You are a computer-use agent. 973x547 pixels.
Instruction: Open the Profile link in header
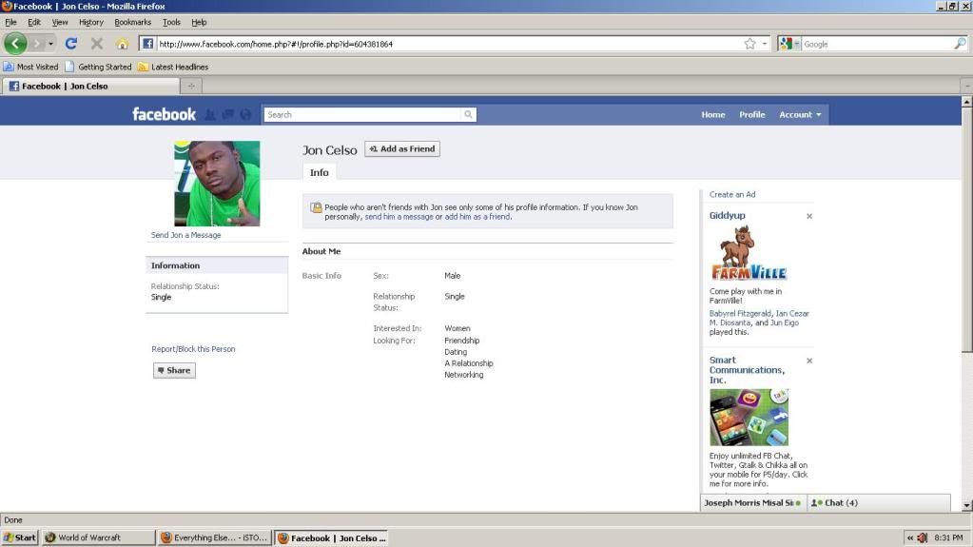tap(751, 114)
